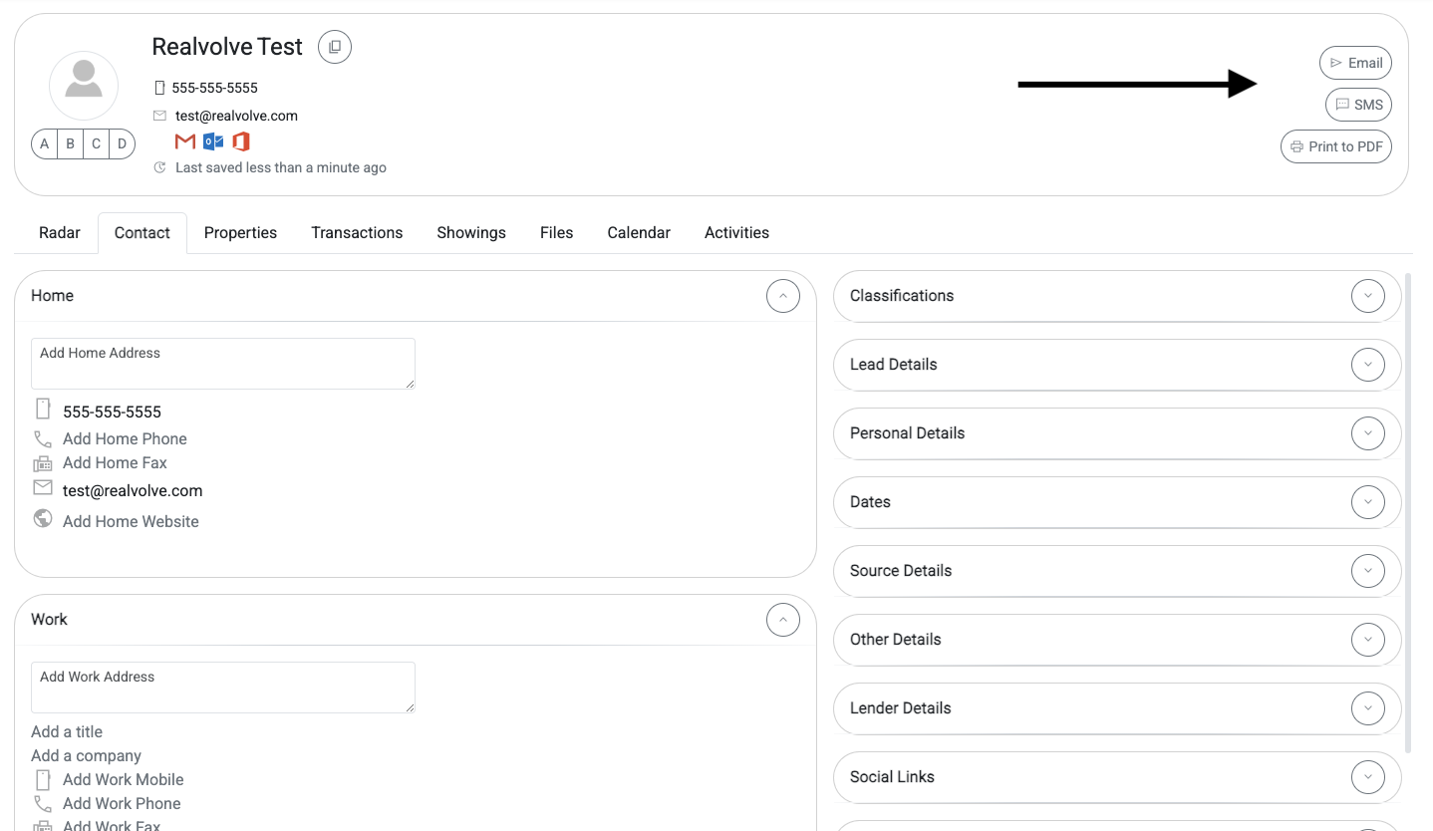Screen dimensions: 1433x831
Task: Select rating D for the contact
Action: tap(122, 144)
